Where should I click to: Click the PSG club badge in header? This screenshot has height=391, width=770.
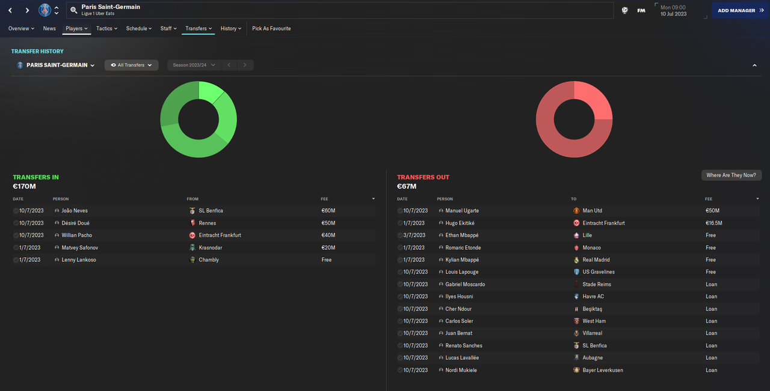point(45,10)
